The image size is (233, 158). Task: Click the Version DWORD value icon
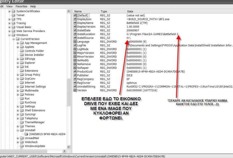point(75,90)
